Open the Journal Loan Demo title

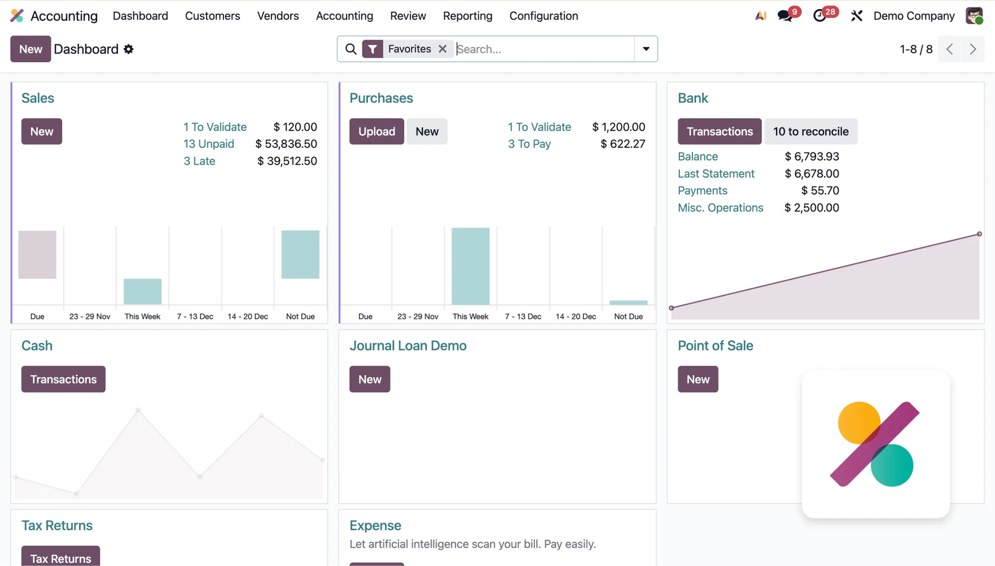[408, 346]
